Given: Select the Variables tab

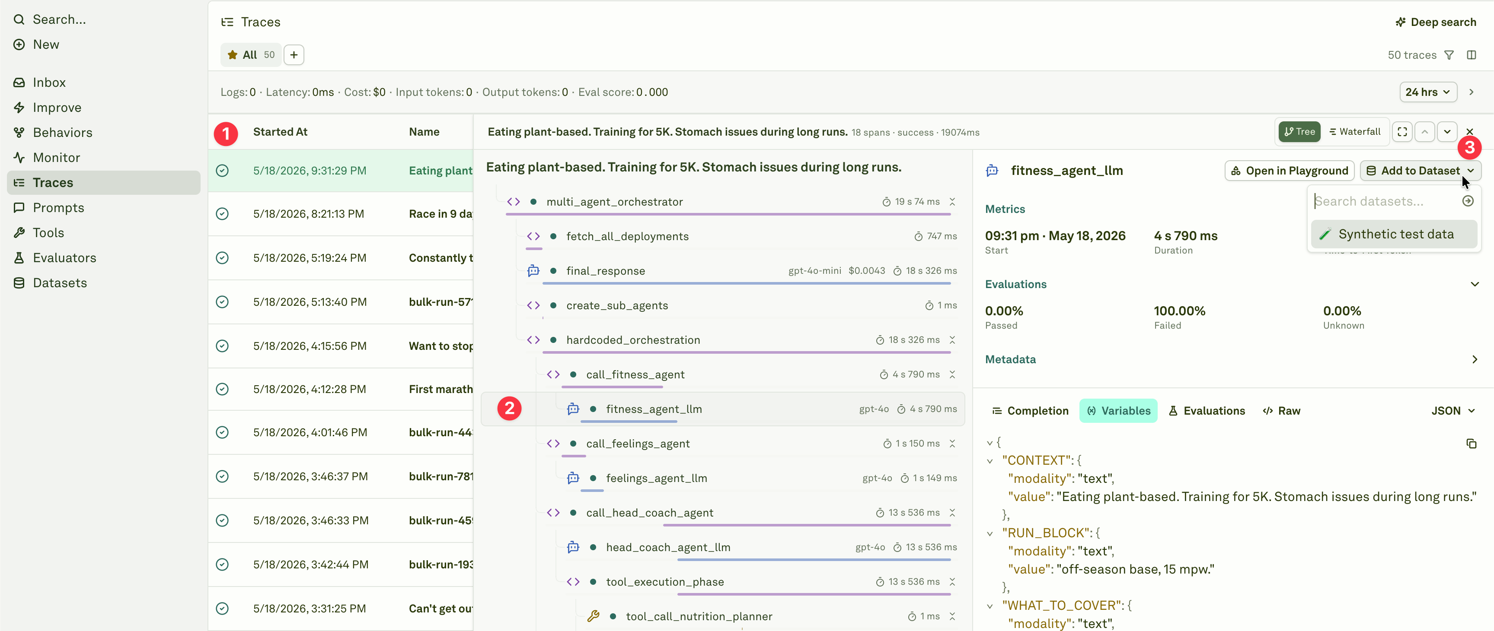Looking at the screenshot, I should coord(1118,410).
